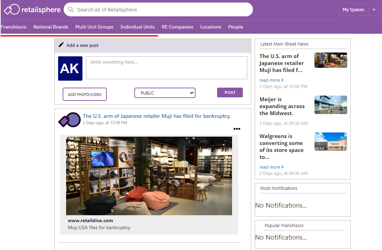Click the Muji news thumbnail in sidebar
Screen dimensions: 382x250
pos(331,60)
